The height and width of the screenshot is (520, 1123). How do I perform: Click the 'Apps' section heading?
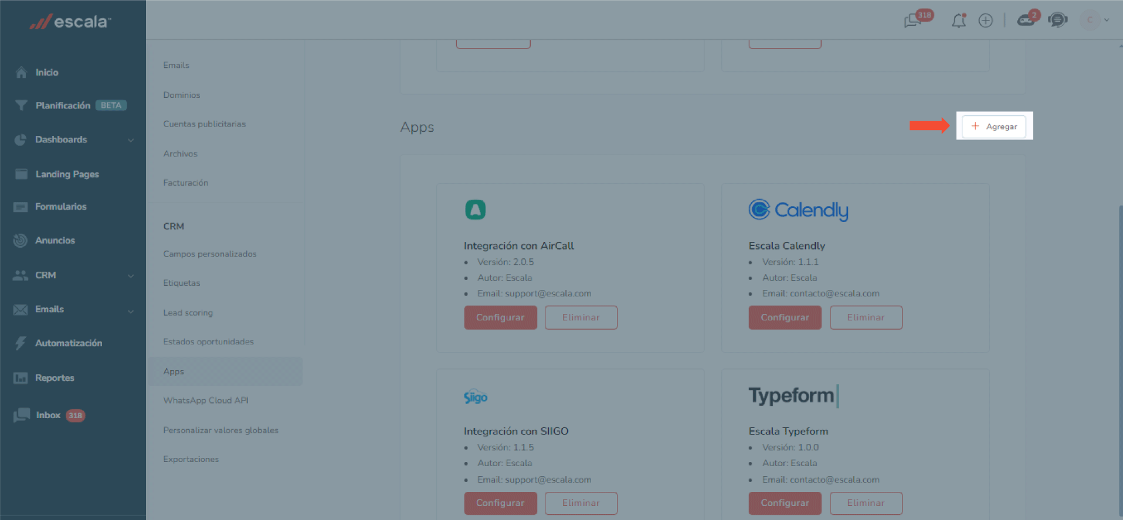pos(417,127)
